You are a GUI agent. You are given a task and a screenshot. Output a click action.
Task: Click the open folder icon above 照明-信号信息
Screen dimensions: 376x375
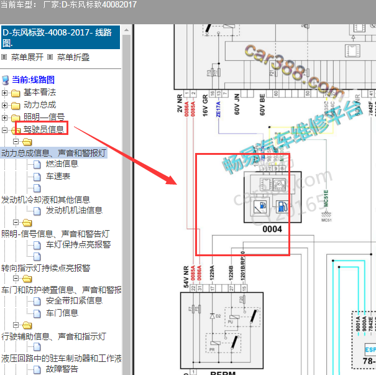[x=27, y=223]
